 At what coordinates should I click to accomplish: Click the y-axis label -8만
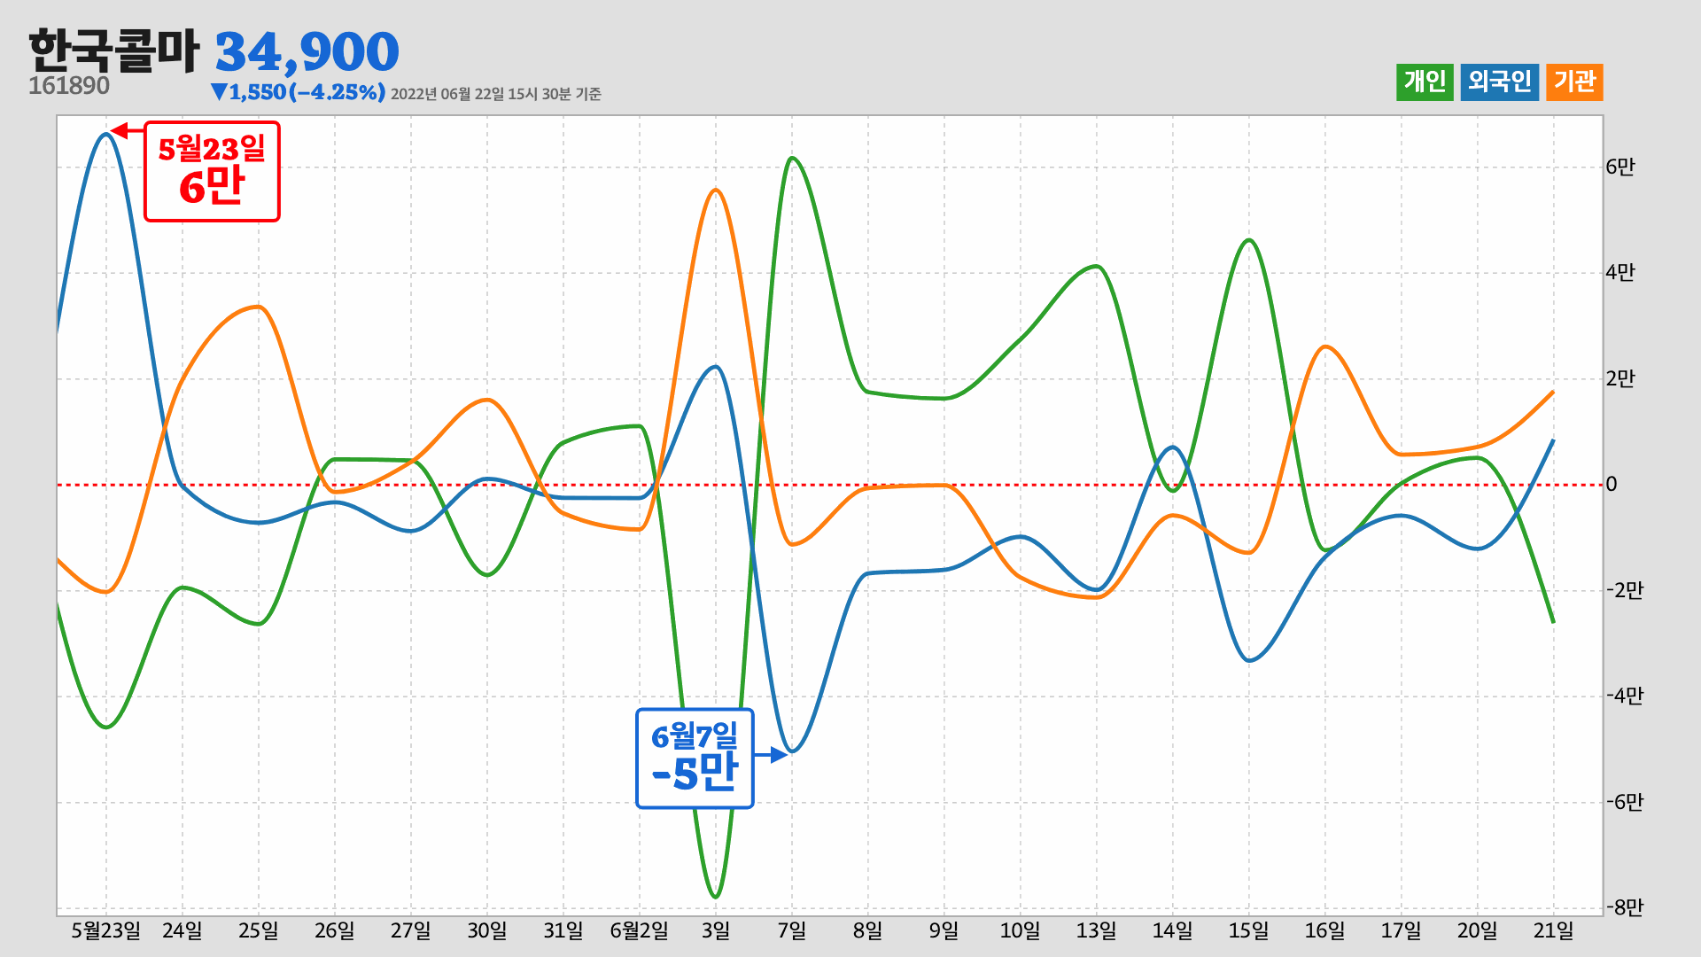coord(1625,907)
